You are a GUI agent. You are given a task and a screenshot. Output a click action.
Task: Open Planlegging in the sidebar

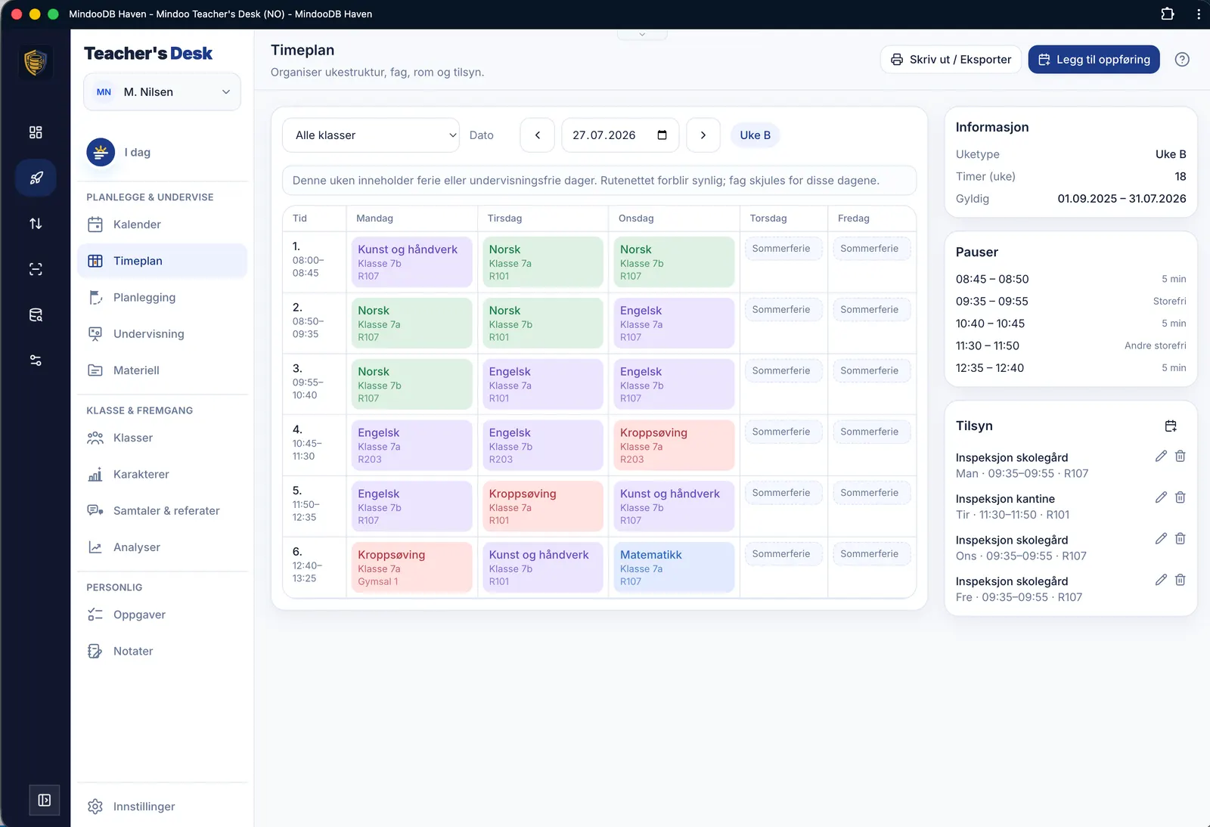point(163,298)
